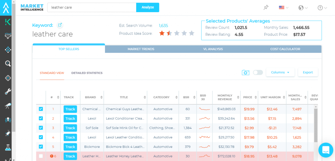Image resolution: width=335 pixels, height=161 pixels.
Task: Select the magnifying glass sidebar tool
Action: coord(8,64)
